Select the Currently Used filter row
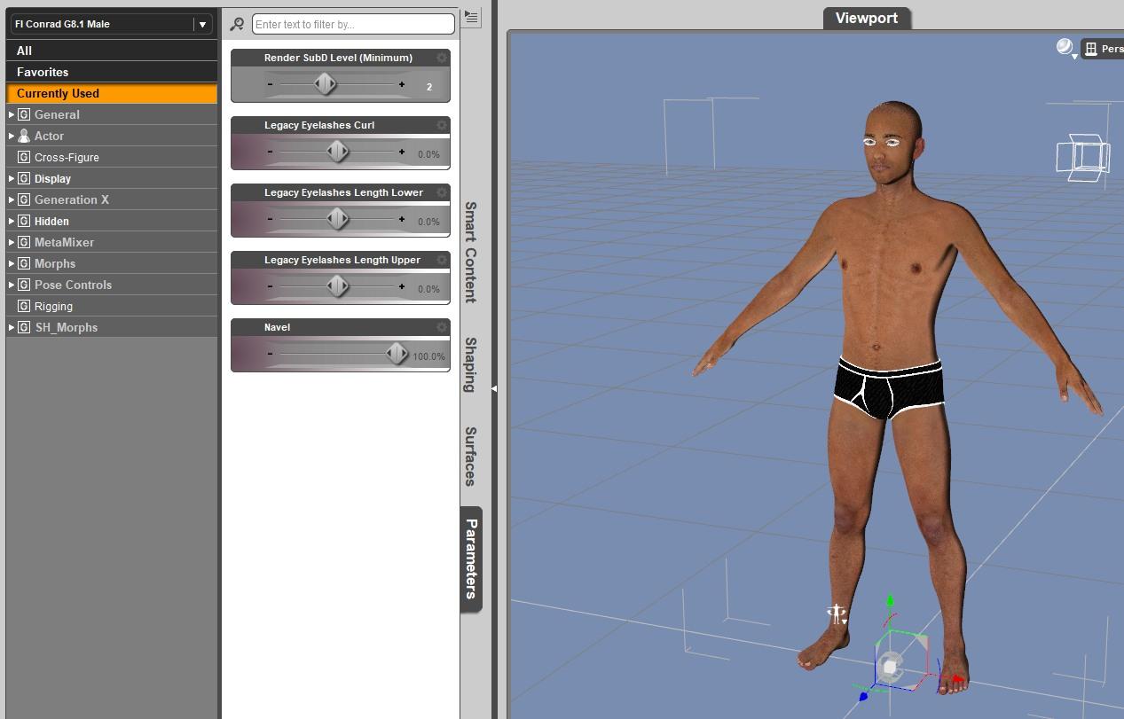The width and height of the screenshot is (1124, 719). tap(112, 93)
